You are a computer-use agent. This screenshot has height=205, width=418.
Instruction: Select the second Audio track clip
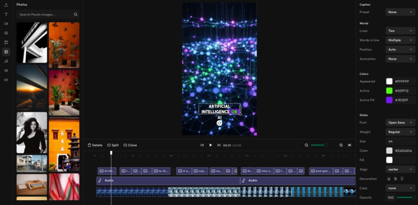[x=298, y=181]
